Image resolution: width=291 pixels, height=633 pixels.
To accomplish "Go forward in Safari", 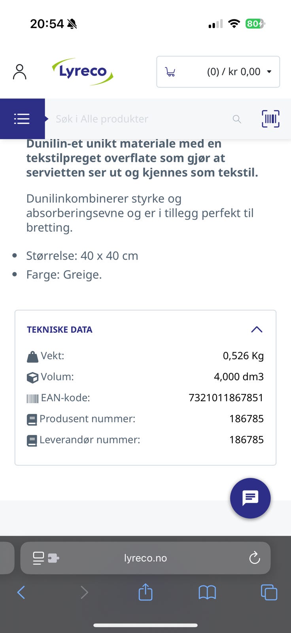I will pos(84,592).
